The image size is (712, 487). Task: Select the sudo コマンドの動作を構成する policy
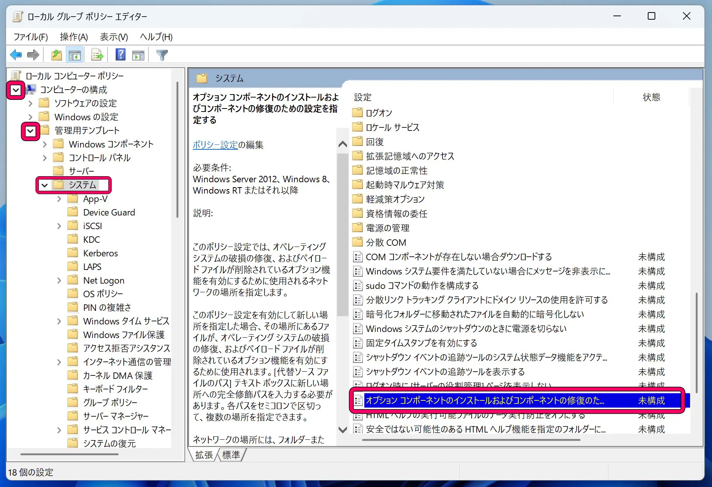[x=422, y=285]
